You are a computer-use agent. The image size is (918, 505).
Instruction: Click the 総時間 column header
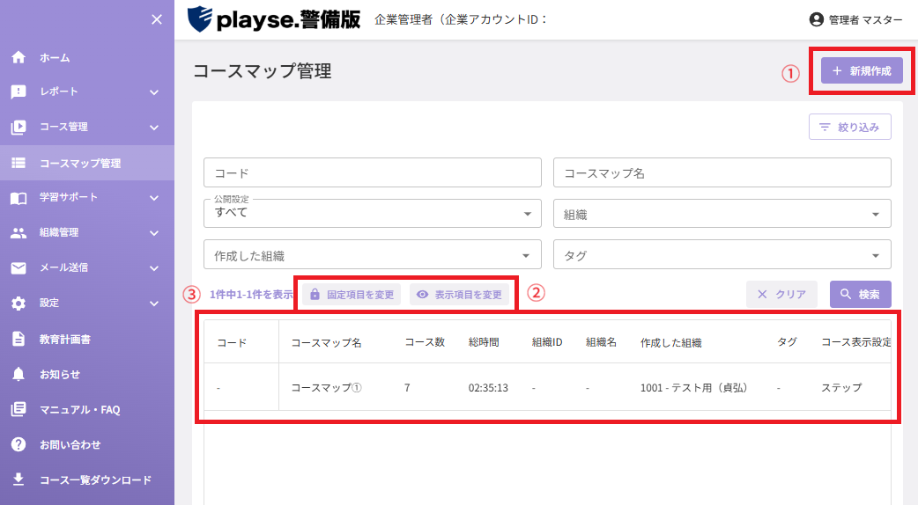tap(484, 342)
